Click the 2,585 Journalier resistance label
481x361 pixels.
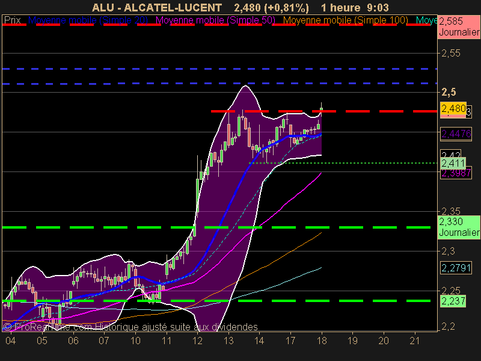(459, 26)
